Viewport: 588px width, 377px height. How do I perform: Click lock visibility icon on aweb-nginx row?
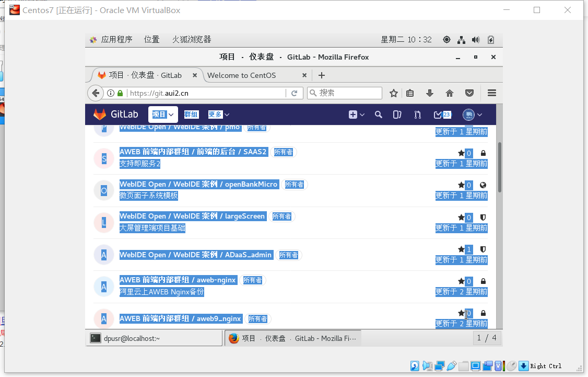[x=483, y=281]
